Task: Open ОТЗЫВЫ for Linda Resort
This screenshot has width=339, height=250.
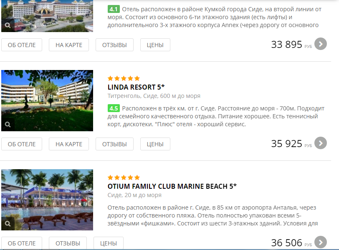Action: 114,144
